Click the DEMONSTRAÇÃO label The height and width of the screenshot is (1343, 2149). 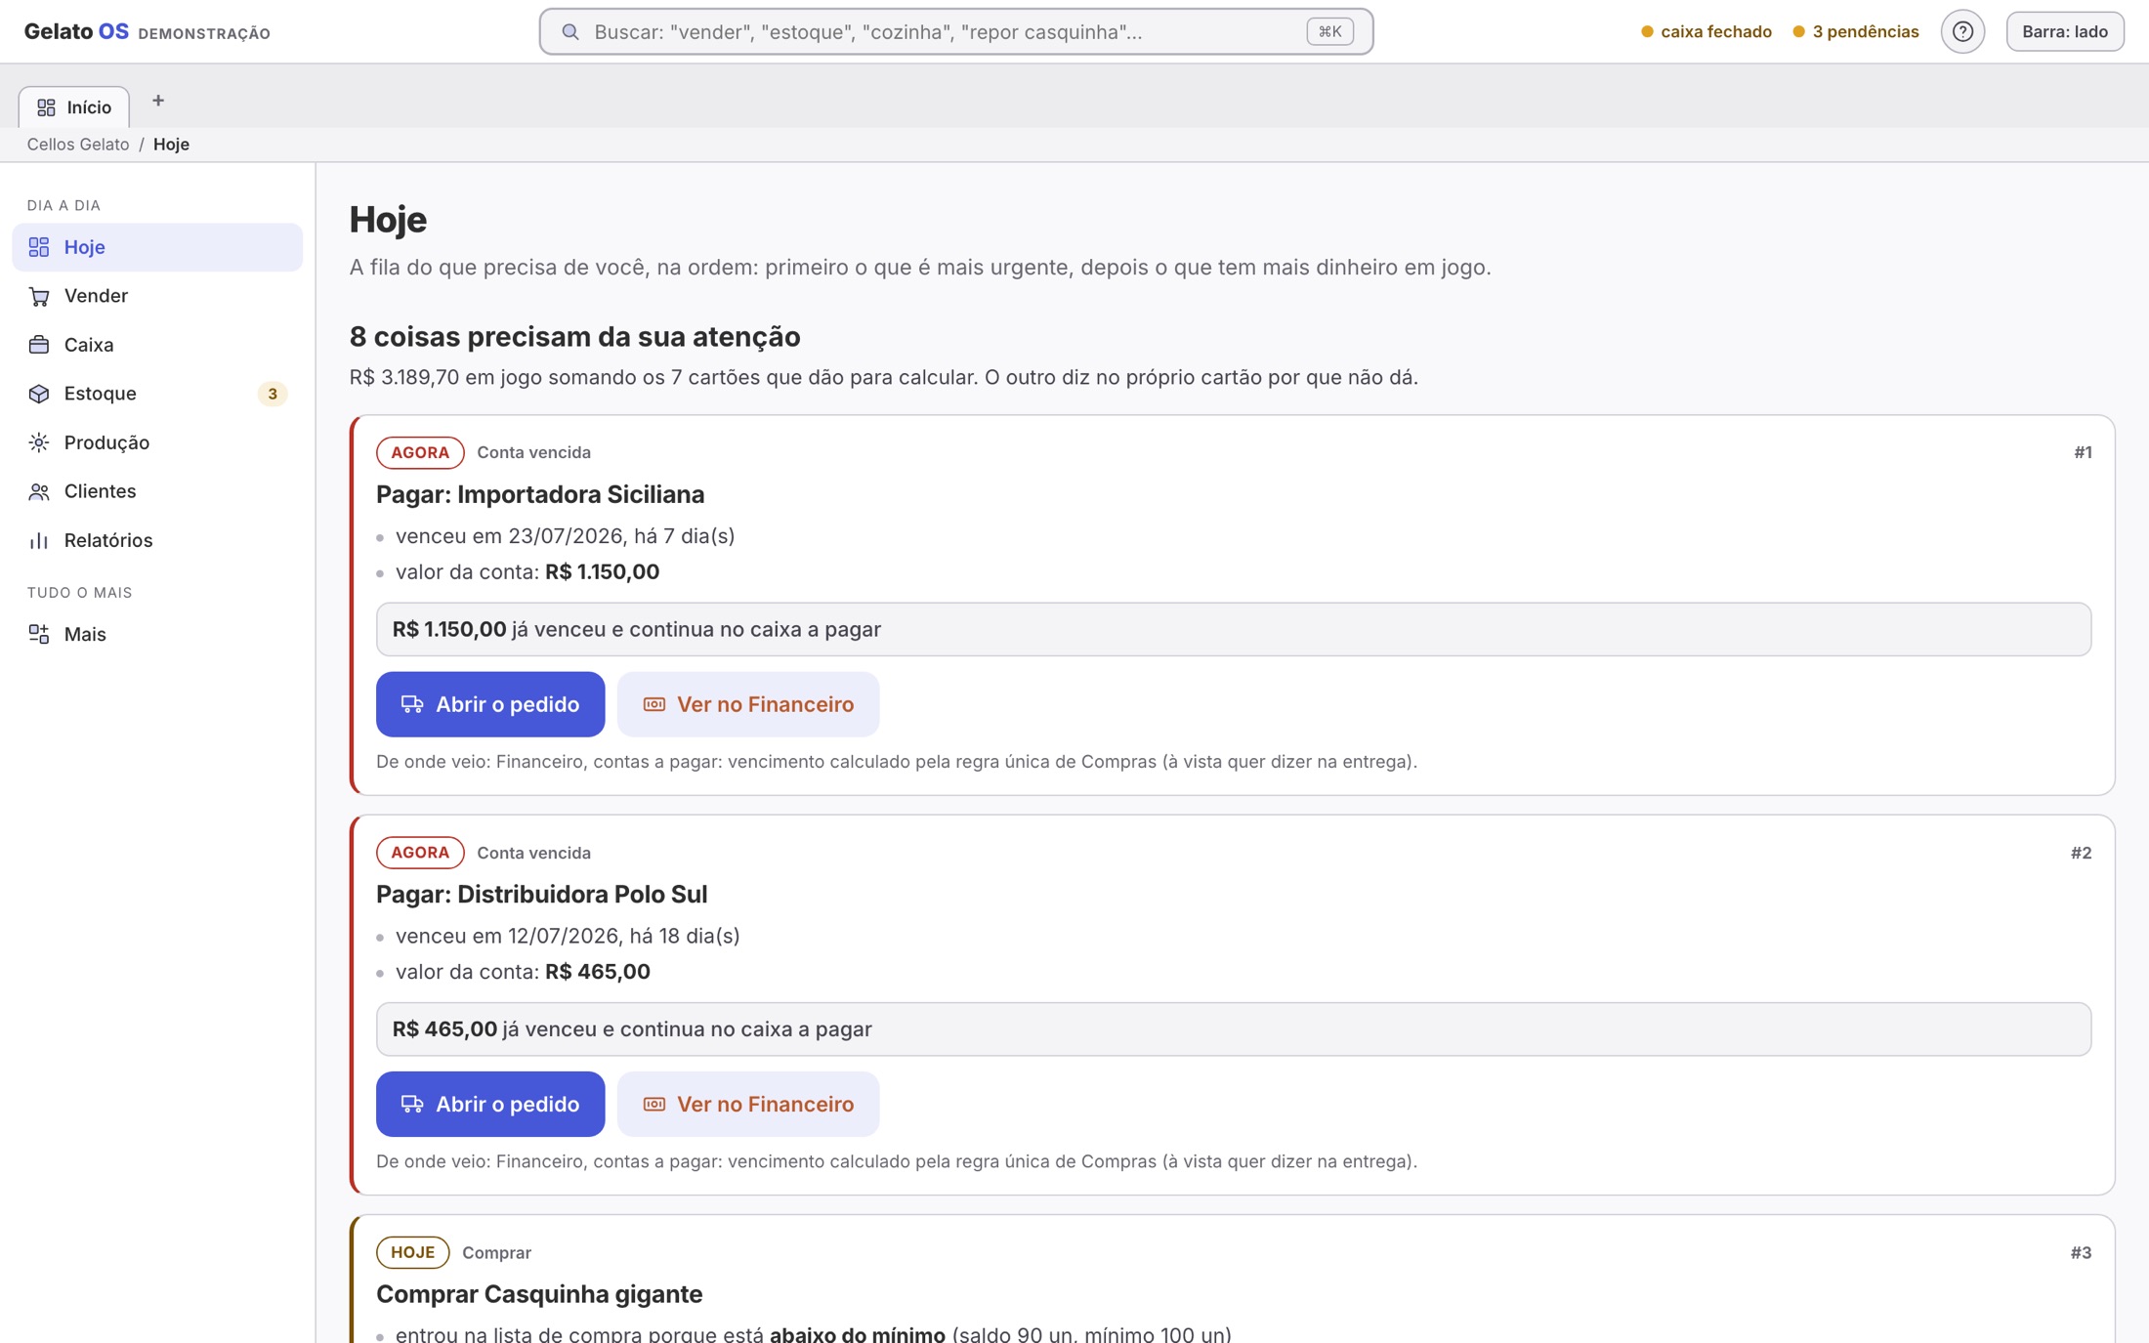204,34
